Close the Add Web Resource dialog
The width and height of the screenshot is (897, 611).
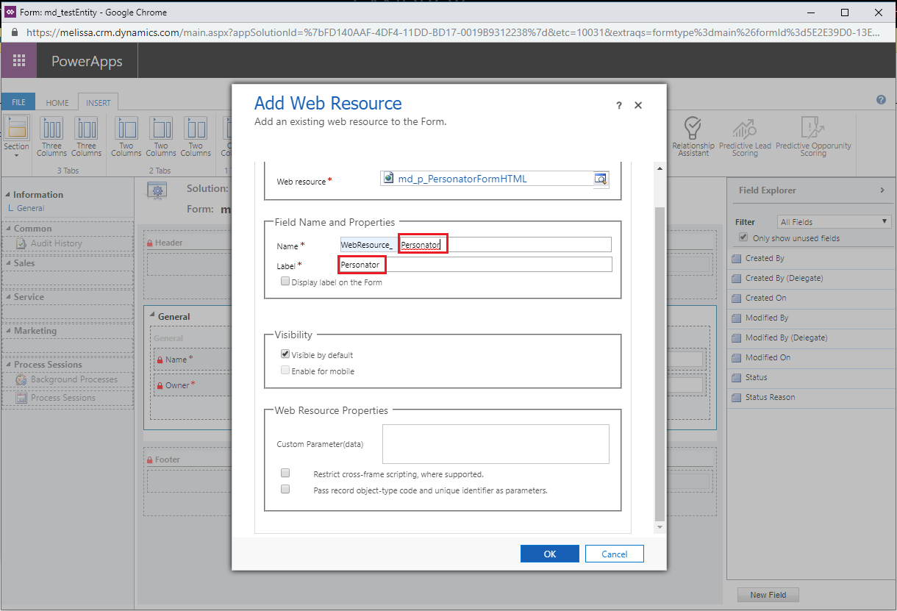(638, 106)
